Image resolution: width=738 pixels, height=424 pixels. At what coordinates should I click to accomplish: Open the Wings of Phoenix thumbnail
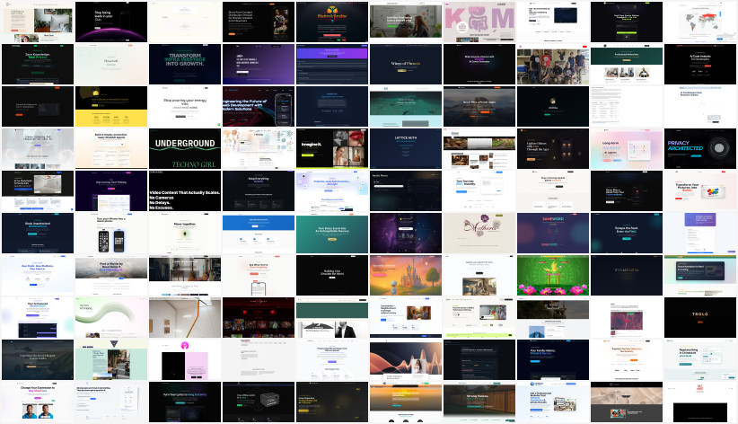pos(406,64)
